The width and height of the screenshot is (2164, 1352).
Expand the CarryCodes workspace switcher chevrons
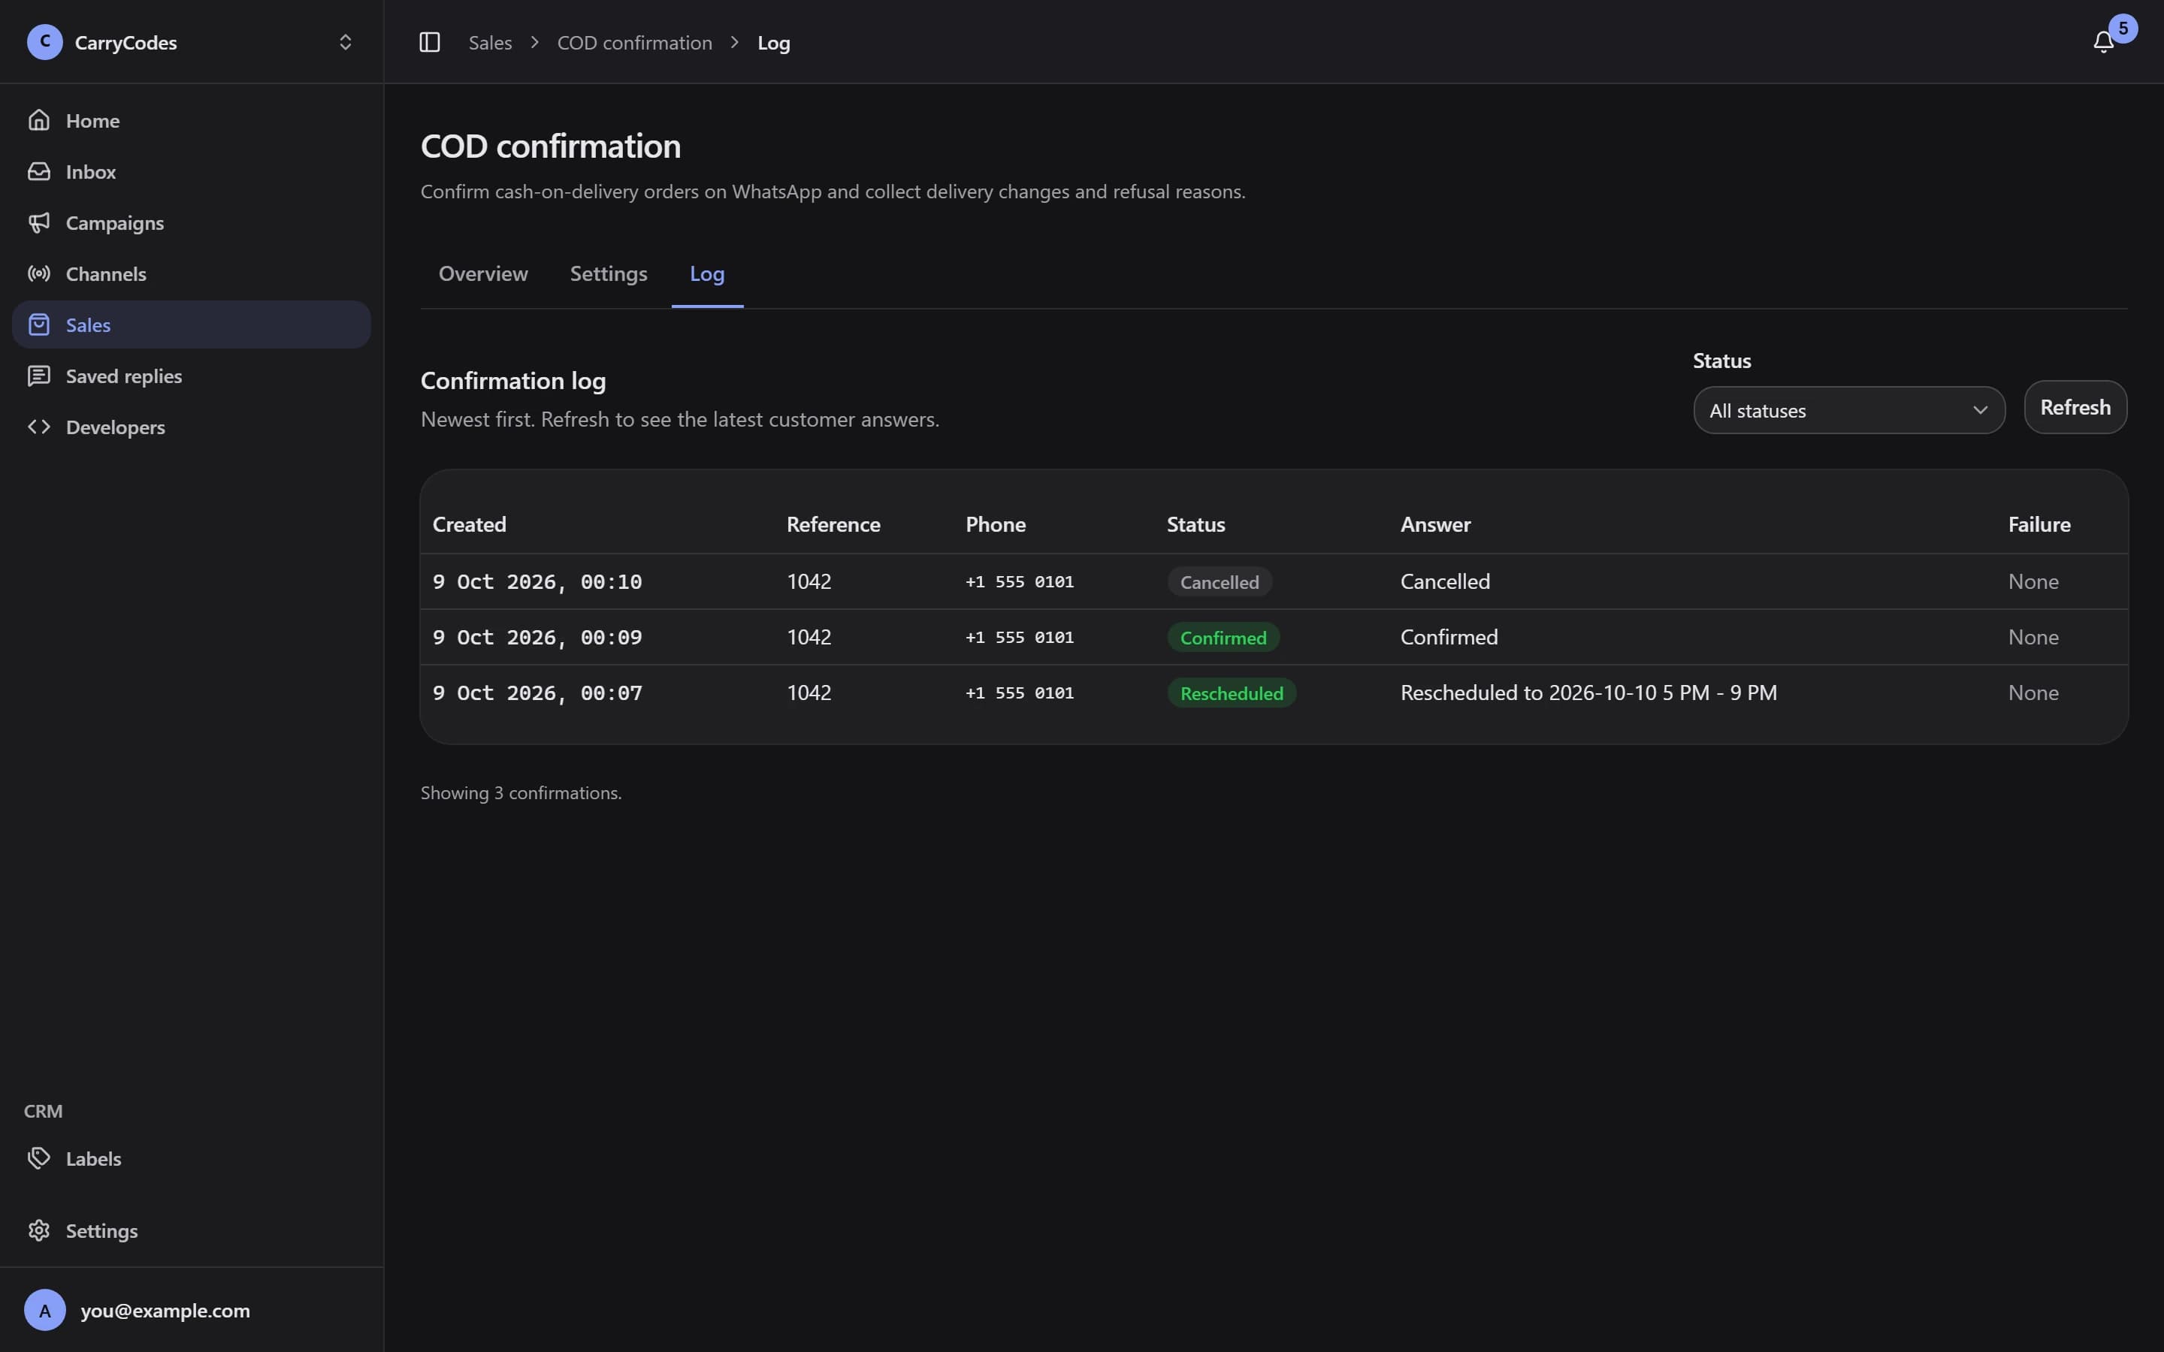pos(345,42)
